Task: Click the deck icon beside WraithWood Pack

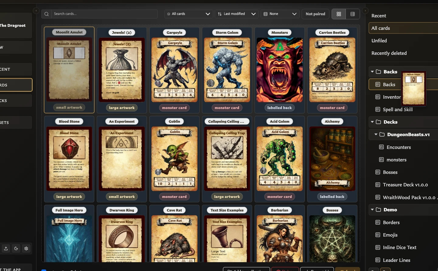Action: click(x=378, y=197)
